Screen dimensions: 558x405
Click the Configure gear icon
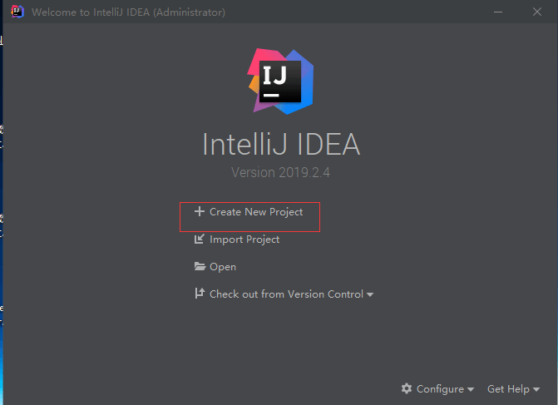(407, 388)
